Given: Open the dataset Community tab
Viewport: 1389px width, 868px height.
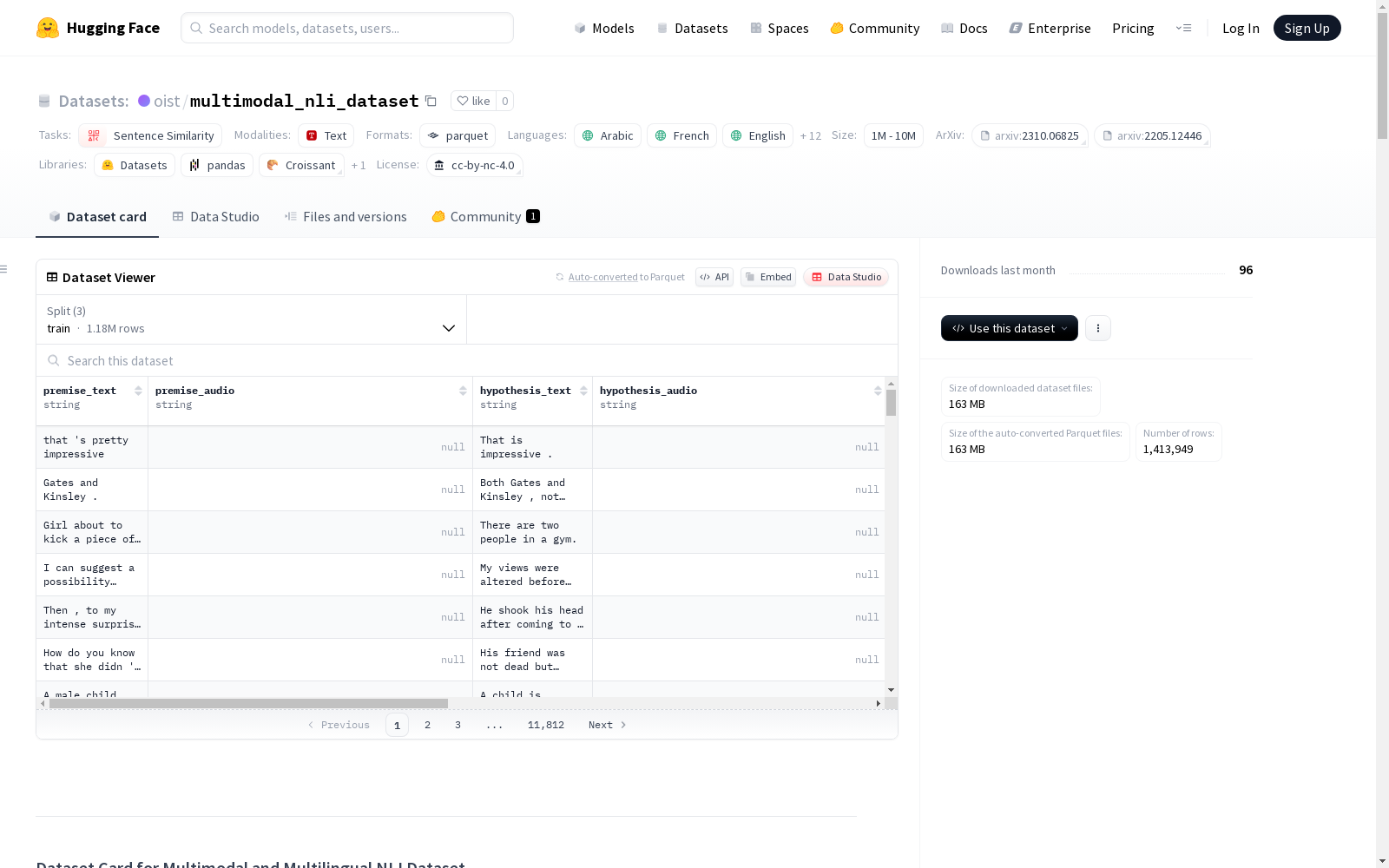Looking at the screenshot, I should (x=485, y=216).
